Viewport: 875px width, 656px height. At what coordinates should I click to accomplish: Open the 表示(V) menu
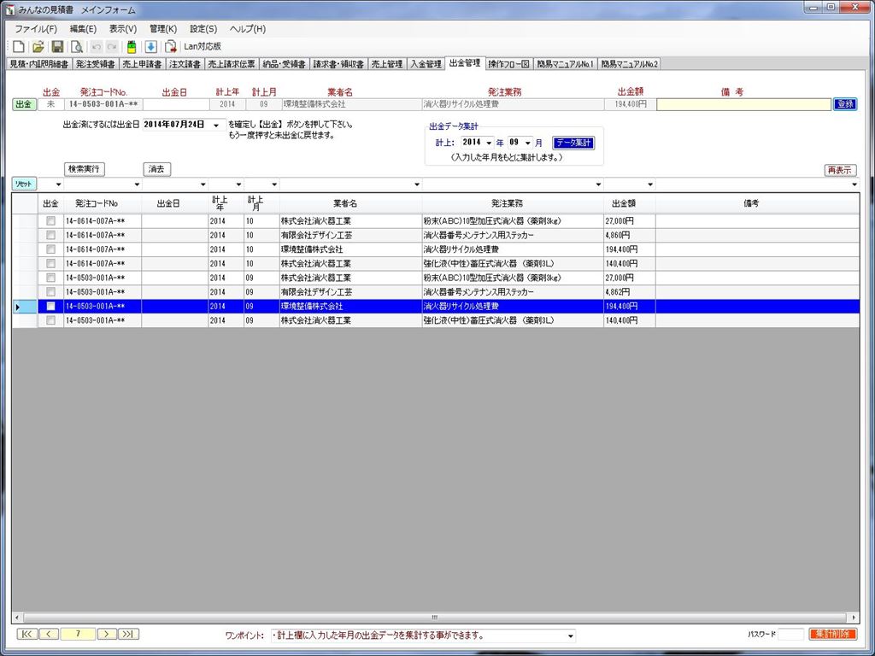tap(123, 29)
